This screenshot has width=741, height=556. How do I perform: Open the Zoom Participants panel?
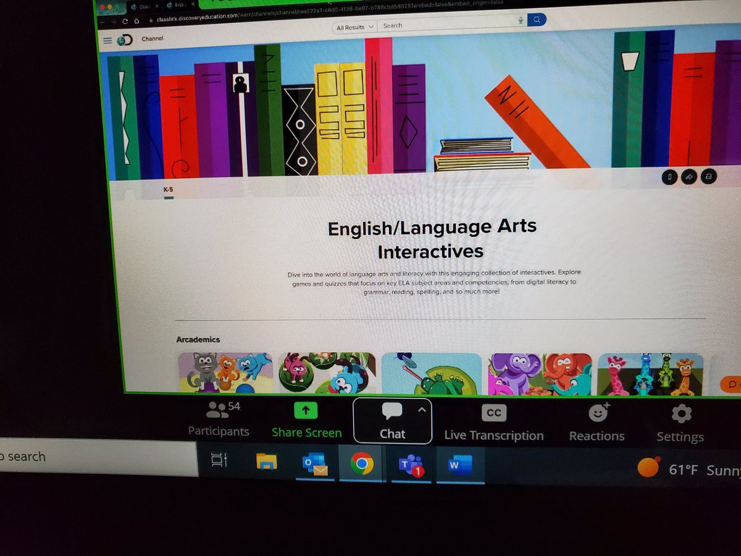tap(219, 419)
